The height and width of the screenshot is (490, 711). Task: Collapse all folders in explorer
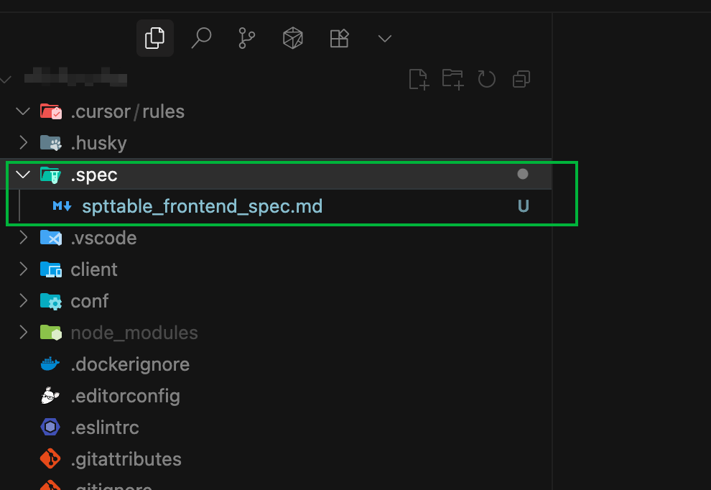click(x=521, y=79)
